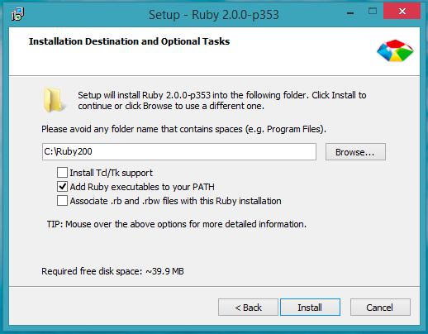Click the colorful Ruby gem logo
428x334 pixels.
395,50
